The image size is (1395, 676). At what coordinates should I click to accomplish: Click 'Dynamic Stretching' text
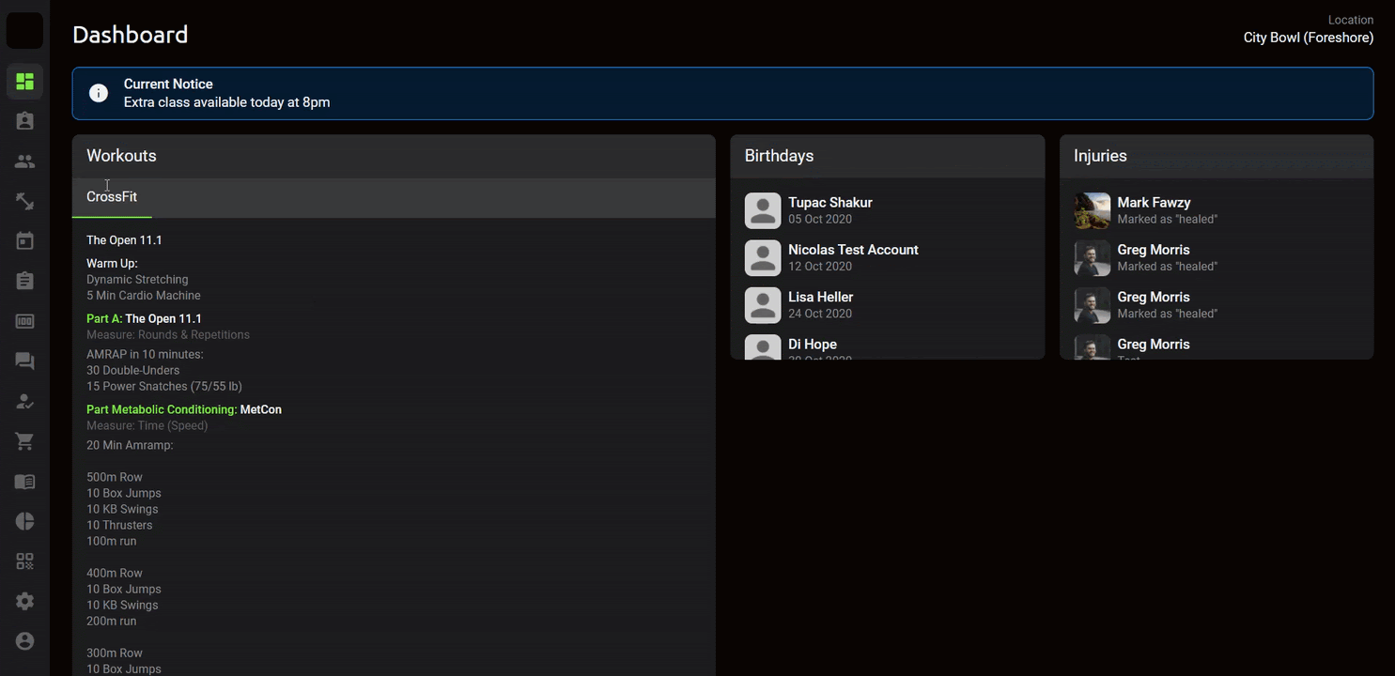point(137,280)
